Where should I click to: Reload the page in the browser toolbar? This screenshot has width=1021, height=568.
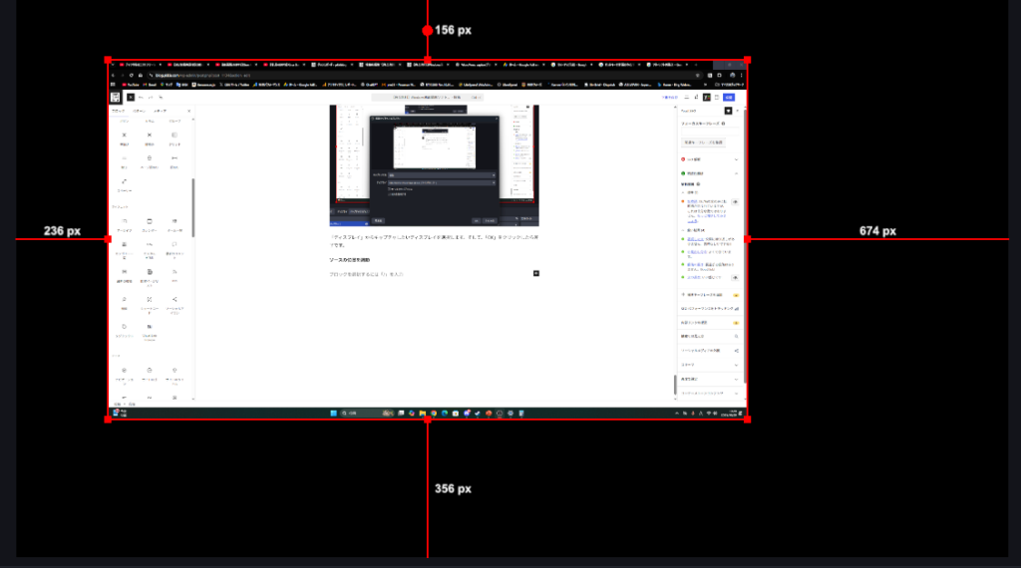click(x=132, y=76)
